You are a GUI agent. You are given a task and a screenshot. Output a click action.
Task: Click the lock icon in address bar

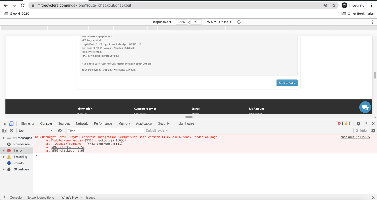pos(33,5)
